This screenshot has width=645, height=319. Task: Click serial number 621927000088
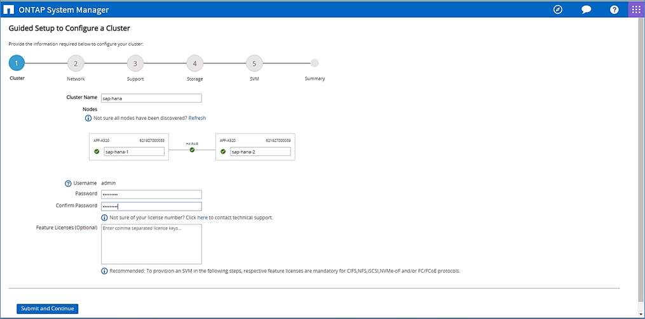pyautogui.click(x=152, y=140)
